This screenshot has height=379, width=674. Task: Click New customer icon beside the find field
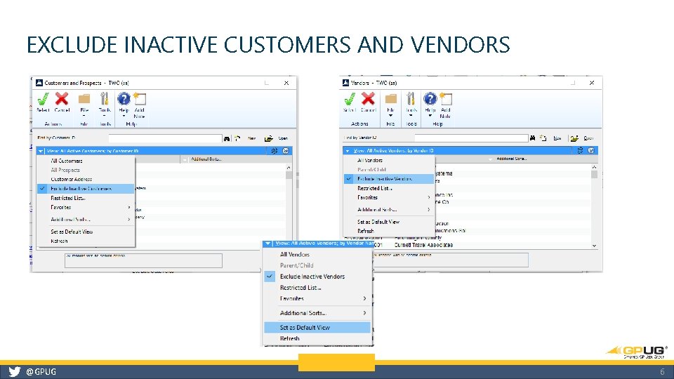(x=237, y=138)
